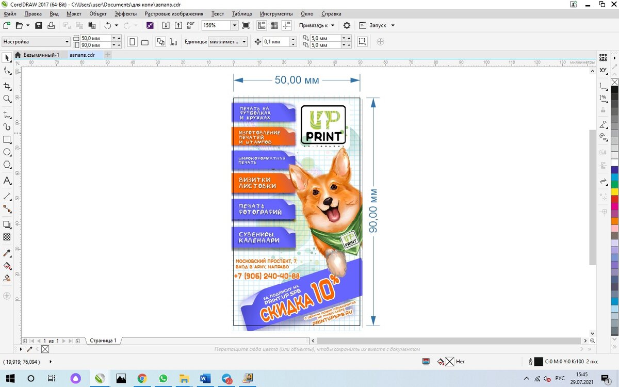Screen dimensions: 619x387
Task: Toggle show rulers
Action: coord(262,25)
